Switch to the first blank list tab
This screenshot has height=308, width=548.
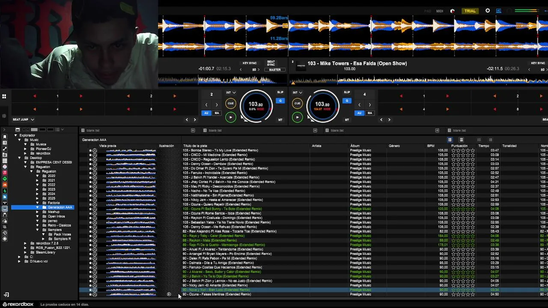139,130
